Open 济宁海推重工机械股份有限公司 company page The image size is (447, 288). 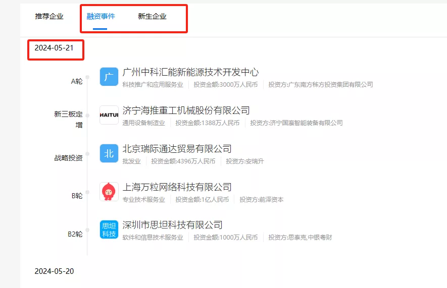click(186, 110)
